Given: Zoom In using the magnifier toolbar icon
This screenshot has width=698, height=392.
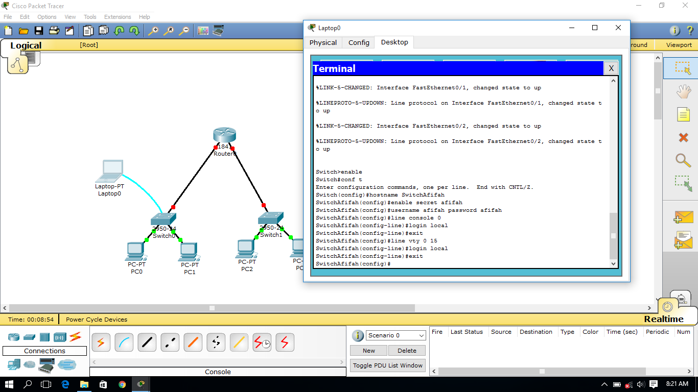Looking at the screenshot, I should click(153, 31).
